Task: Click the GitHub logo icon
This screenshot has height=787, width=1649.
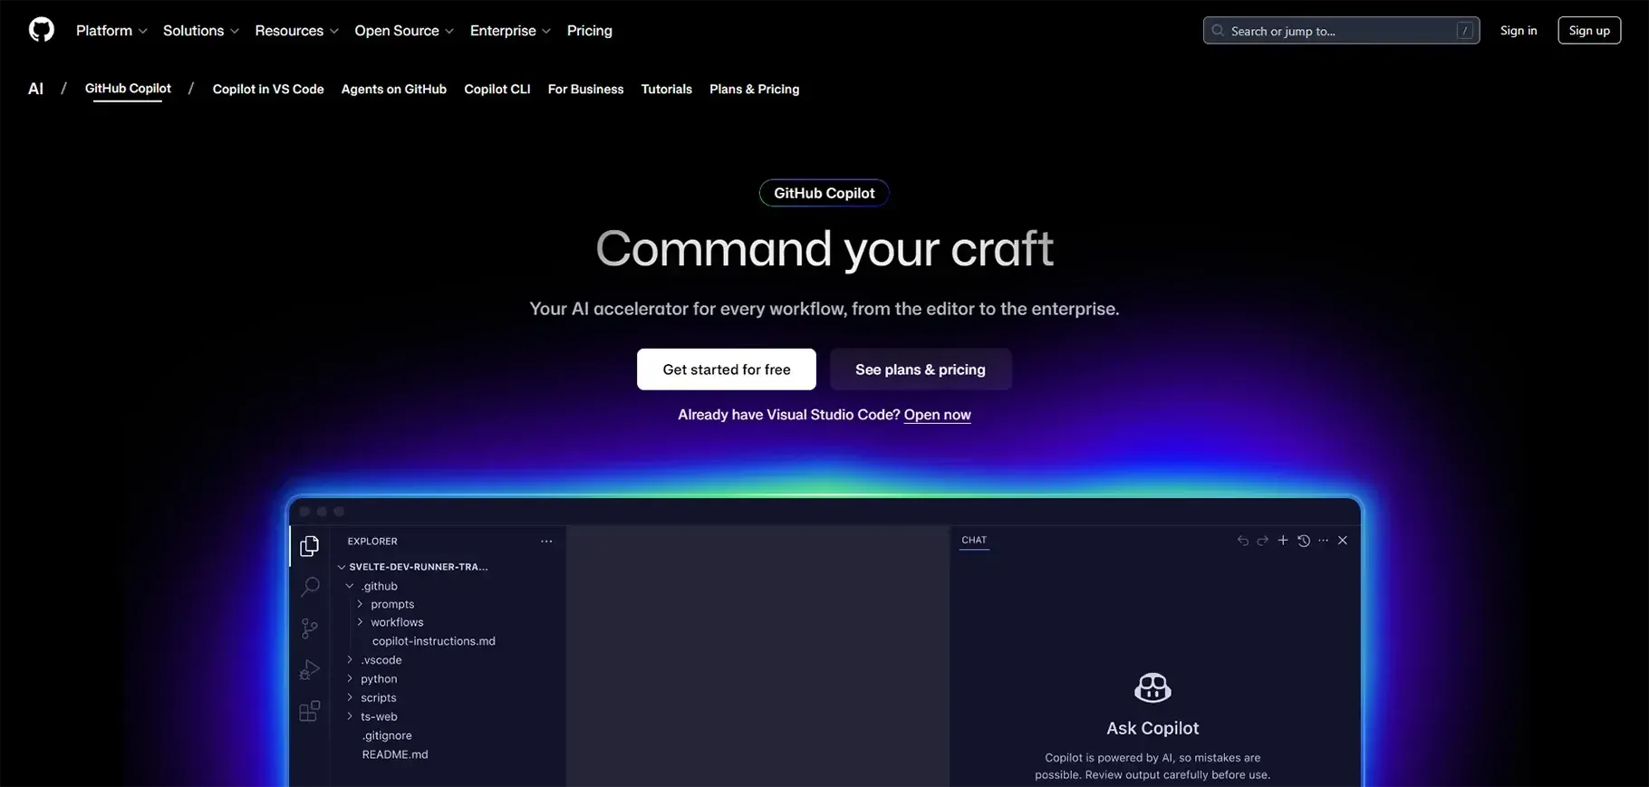Action: coord(41,30)
